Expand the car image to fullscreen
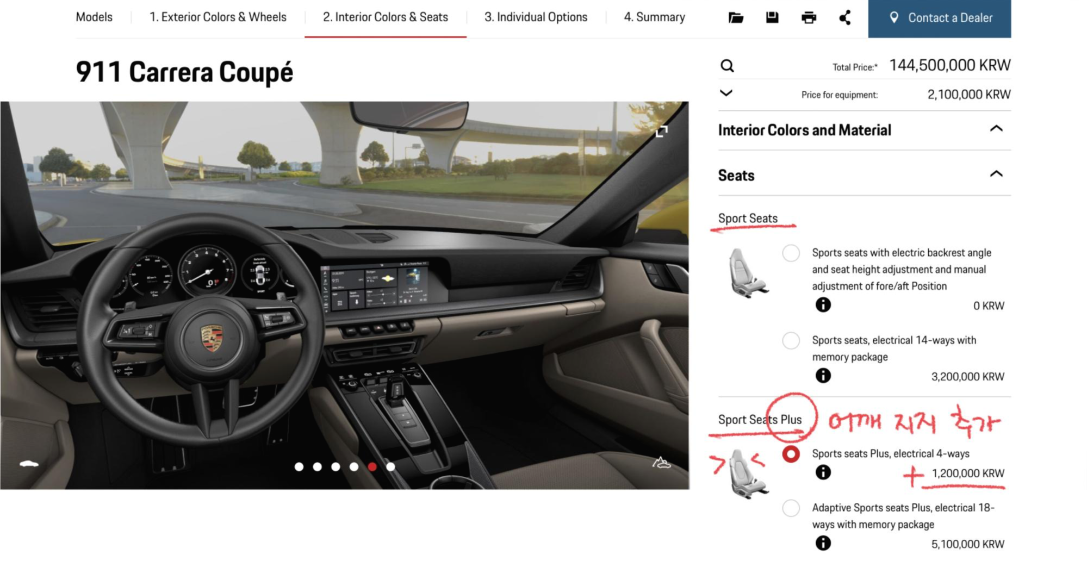Image resolution: width=1087 pixels, height=567 pixels. pyautogui.click(x=661, y=131)
